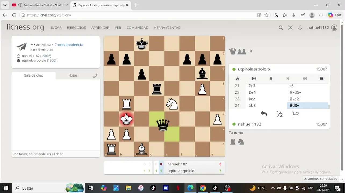
Task: Open the notifications bell icon
Action: [300, 28]
